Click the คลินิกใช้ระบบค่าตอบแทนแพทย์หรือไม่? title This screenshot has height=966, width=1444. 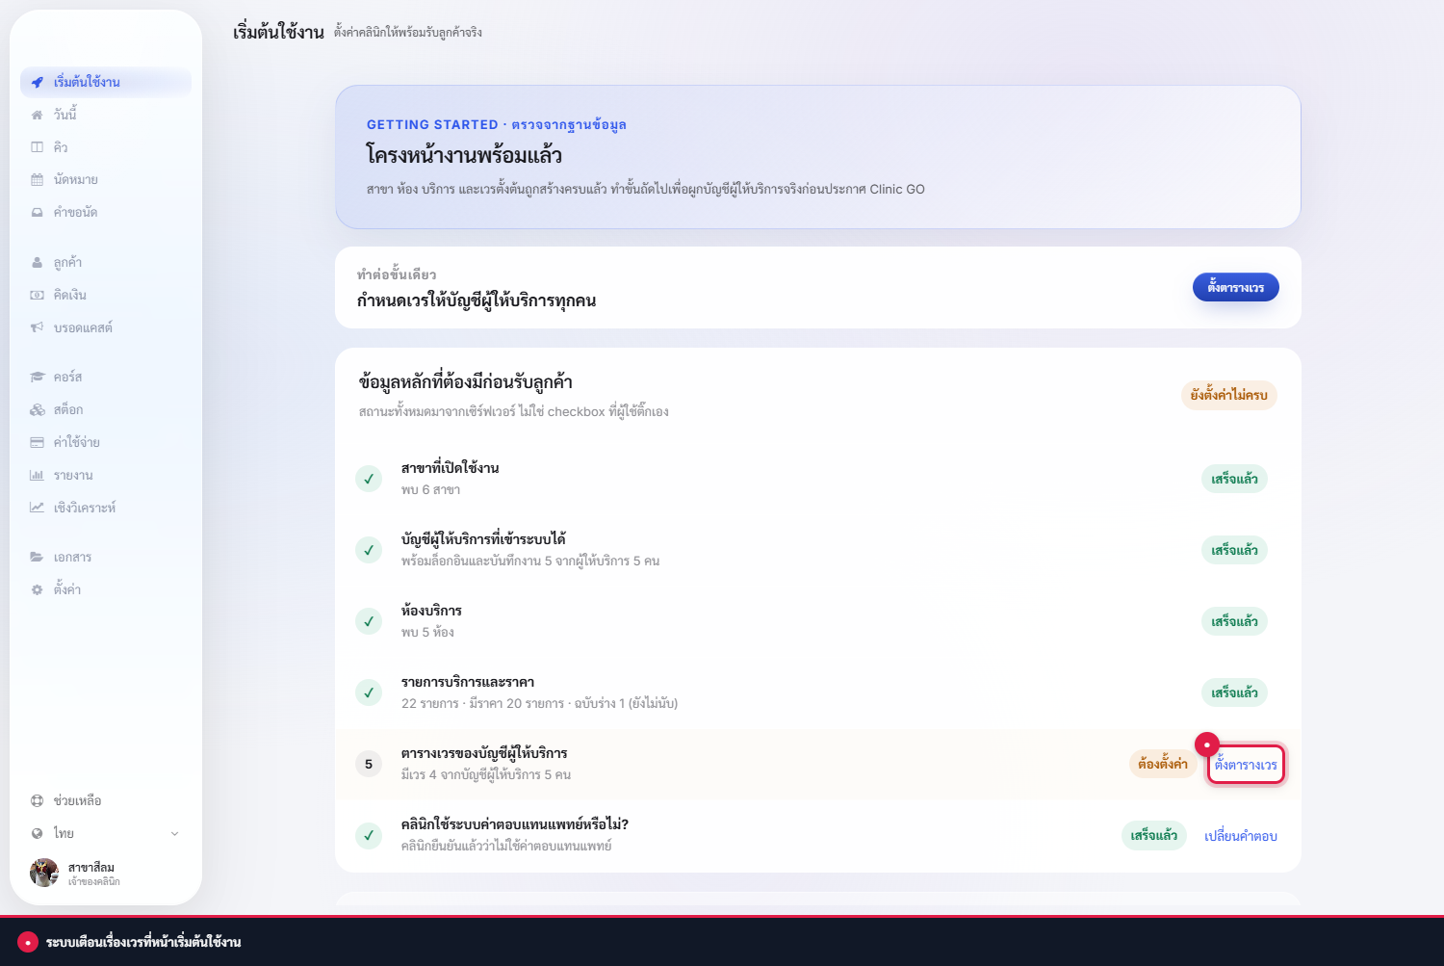coord(515,824)
